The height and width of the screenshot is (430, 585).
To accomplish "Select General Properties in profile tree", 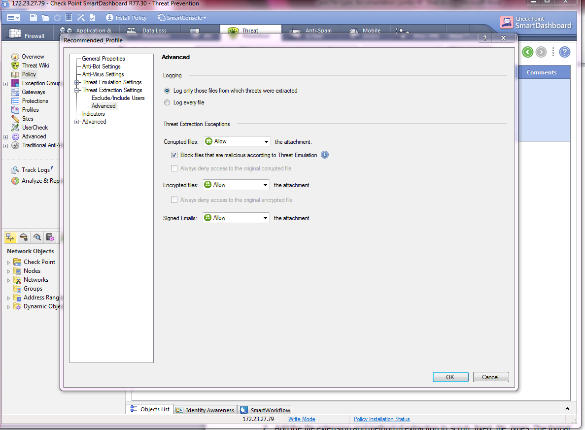I will pyautogui.click(x=103, y=59).
